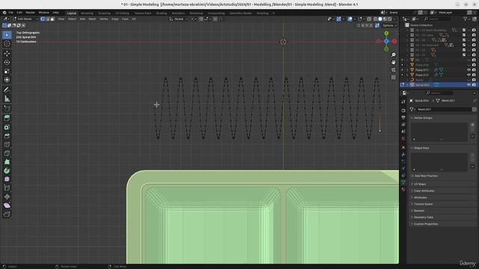Toggle visibility eye of Plane.011
479x269 pixels.
469,69
